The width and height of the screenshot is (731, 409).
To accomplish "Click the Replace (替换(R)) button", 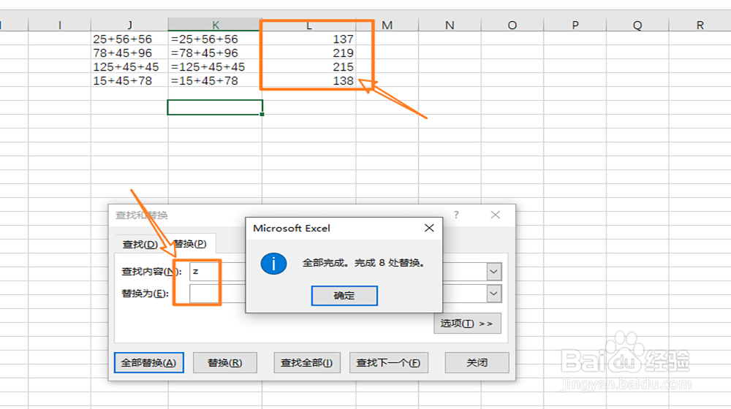I will 224,362.
